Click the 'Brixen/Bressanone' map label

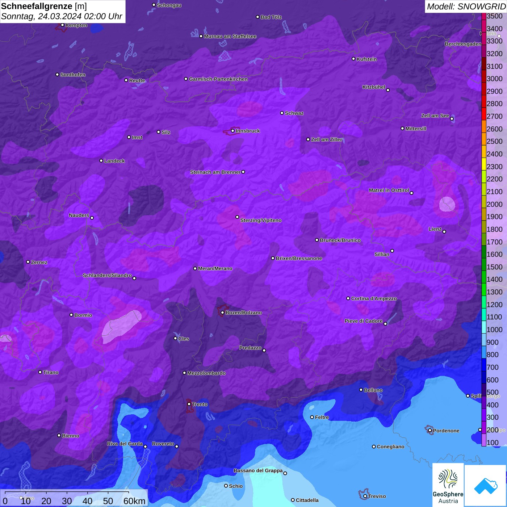point(299,258)
